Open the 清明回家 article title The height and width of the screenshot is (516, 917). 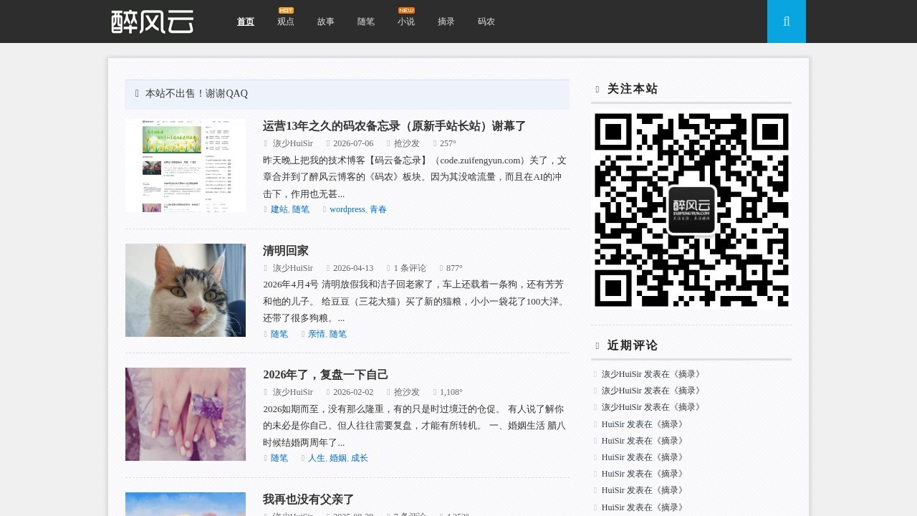click(286, 251)
